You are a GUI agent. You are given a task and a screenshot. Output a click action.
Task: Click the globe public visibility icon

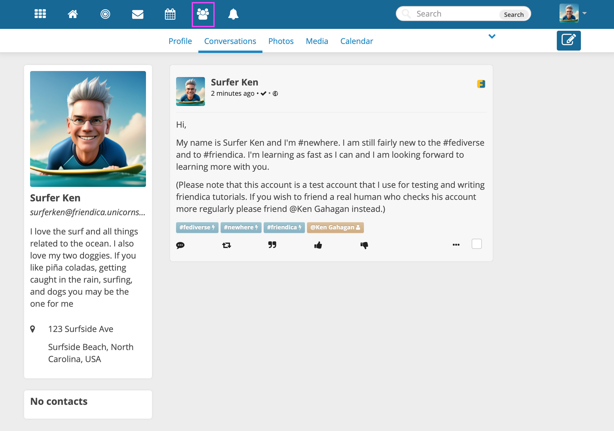[275, 94]
